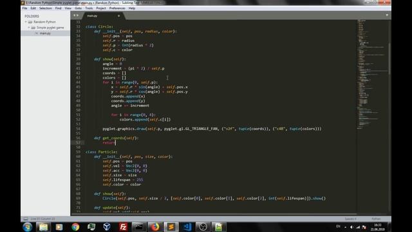Open main.py in the sidebar
The width and height of the screenshot is (412, 232).
[x=45, y=33]
